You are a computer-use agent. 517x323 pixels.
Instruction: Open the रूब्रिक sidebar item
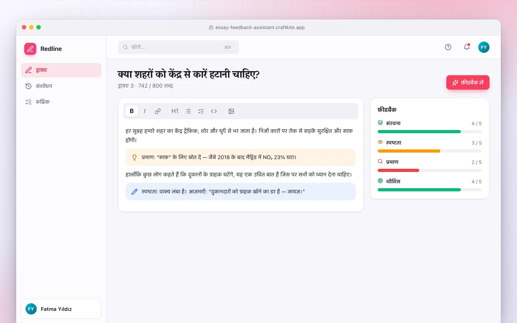(x=61, y=102)
